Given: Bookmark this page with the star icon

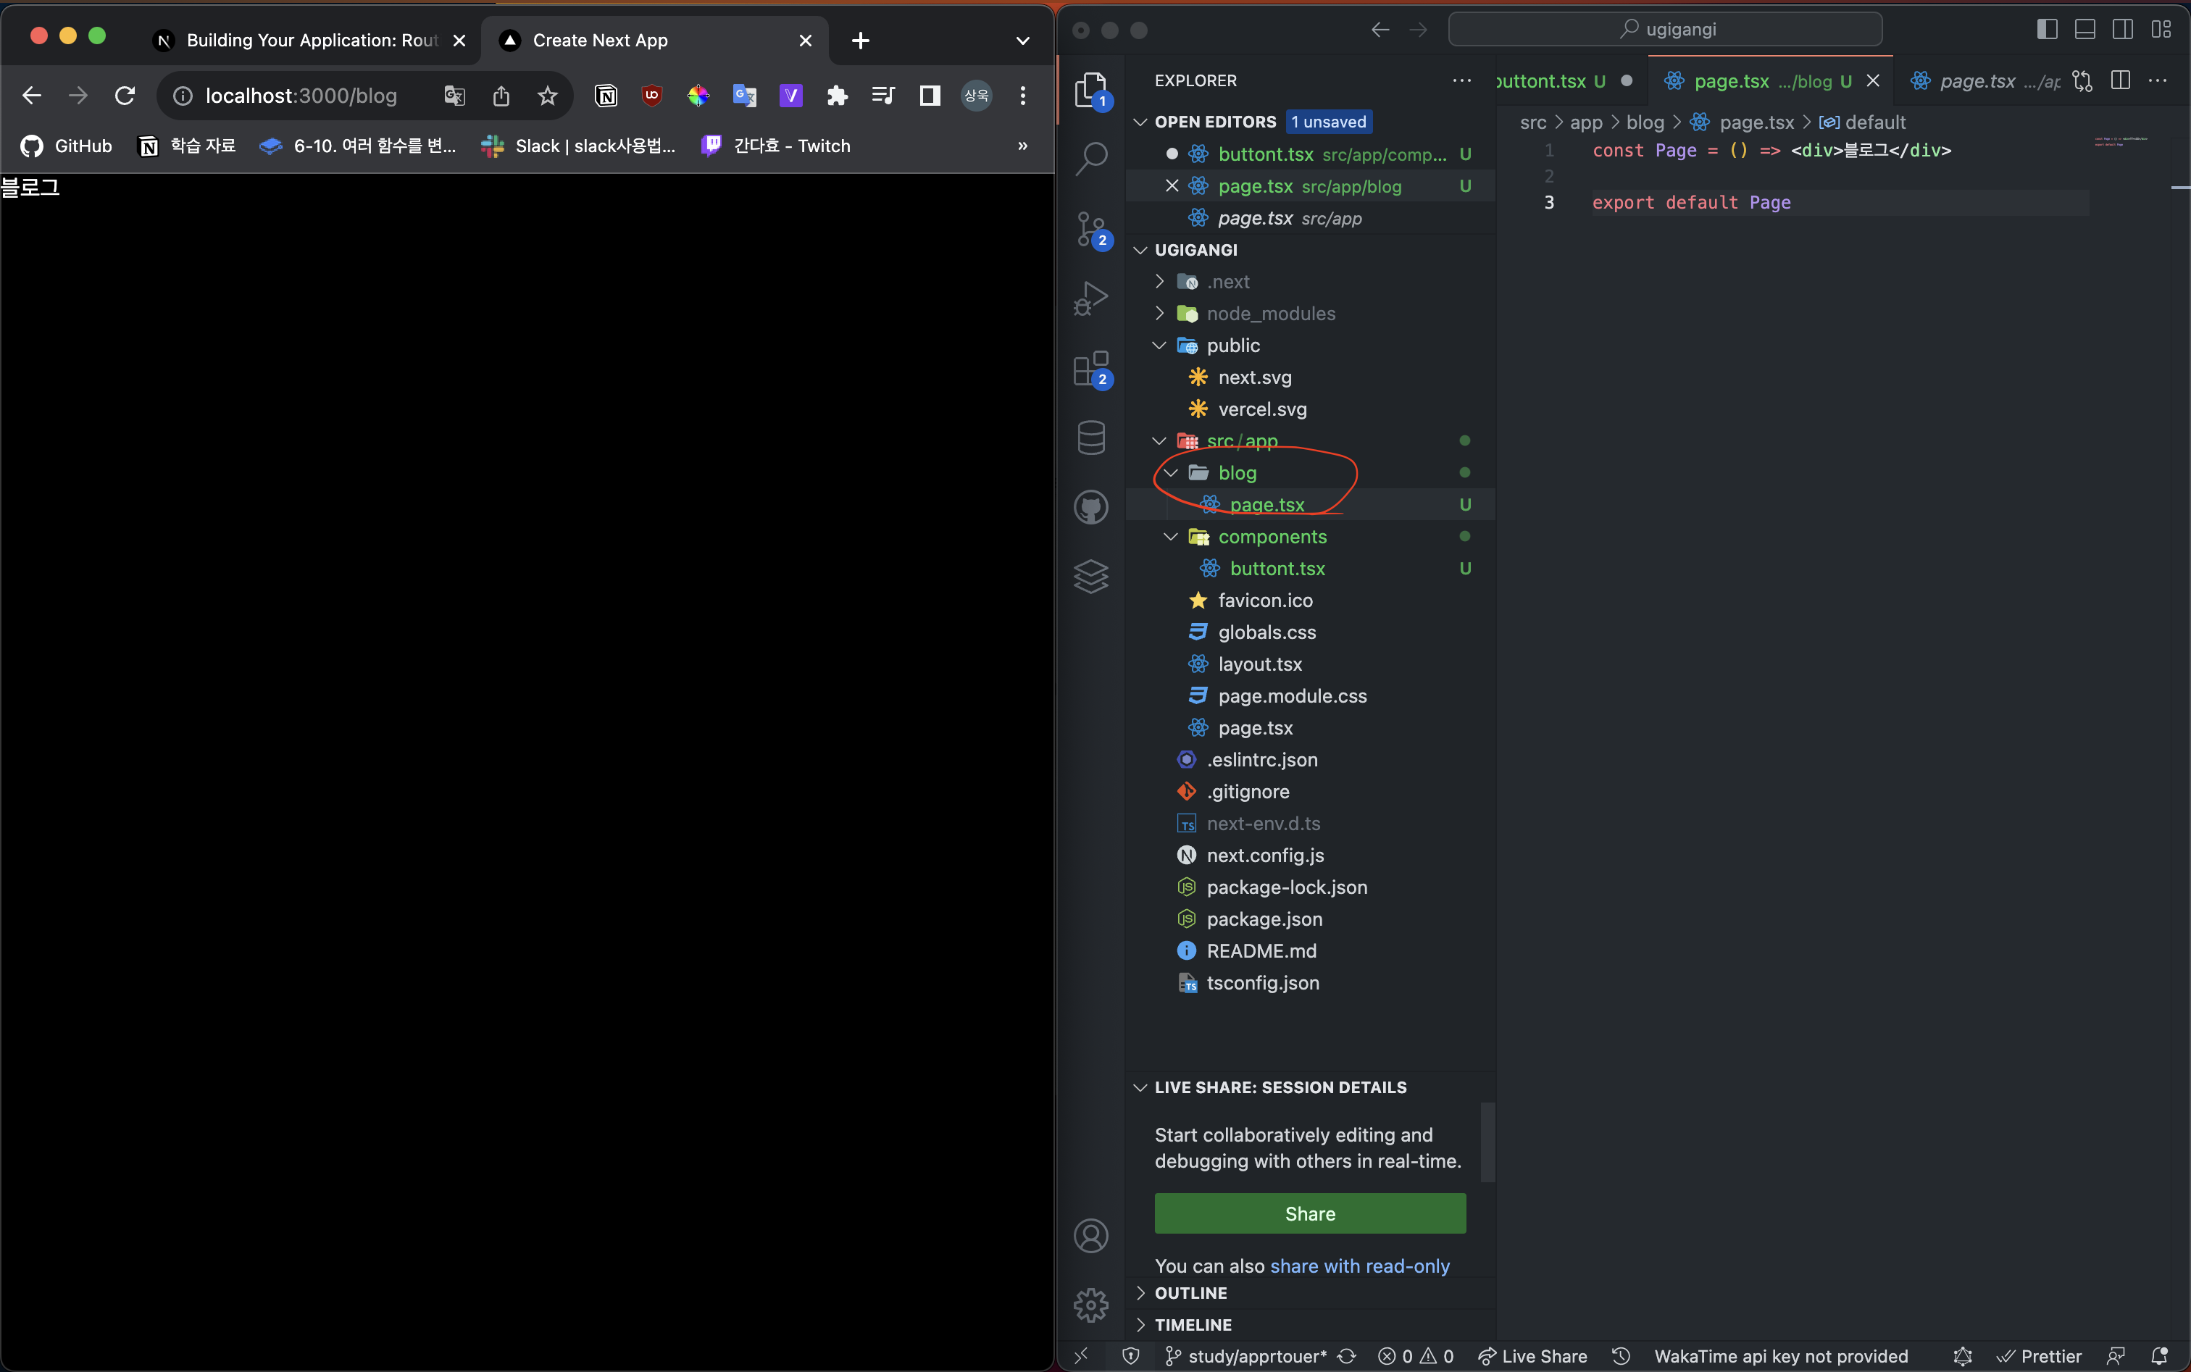Looking at the screenshot, I should click(x=547, y=96).
